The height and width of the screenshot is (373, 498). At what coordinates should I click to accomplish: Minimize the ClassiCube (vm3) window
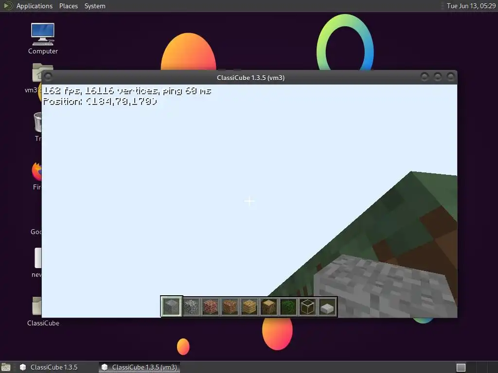425,77
